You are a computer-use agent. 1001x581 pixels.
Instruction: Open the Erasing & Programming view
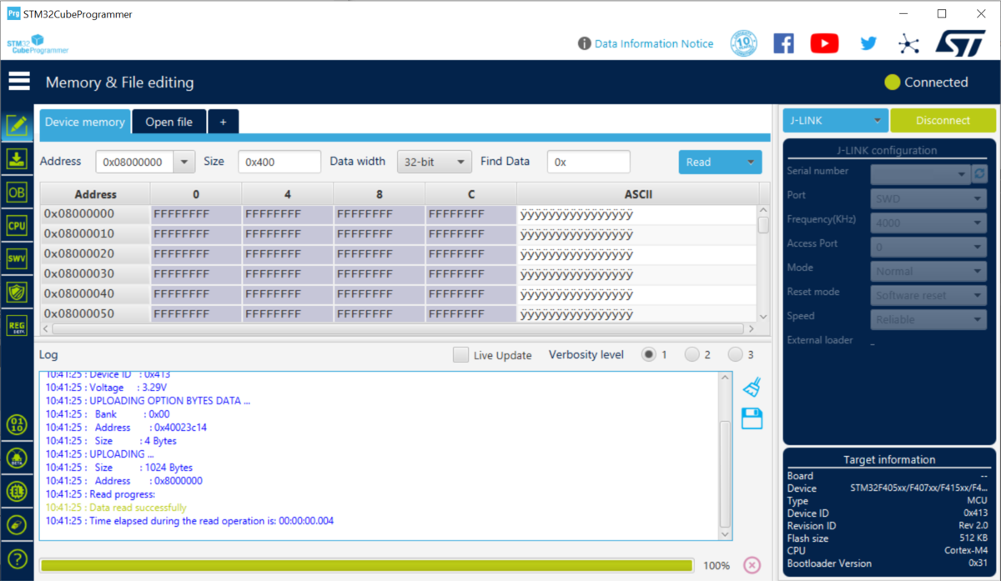coord(17,158)
